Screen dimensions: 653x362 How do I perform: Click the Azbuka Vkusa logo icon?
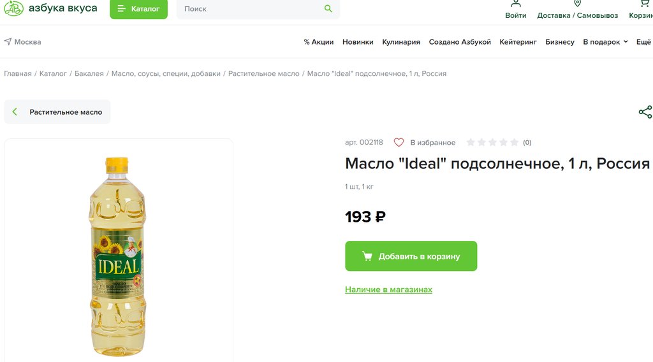point(13,8)
